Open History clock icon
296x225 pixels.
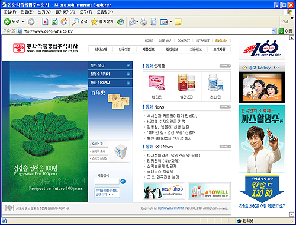(120, 21)
